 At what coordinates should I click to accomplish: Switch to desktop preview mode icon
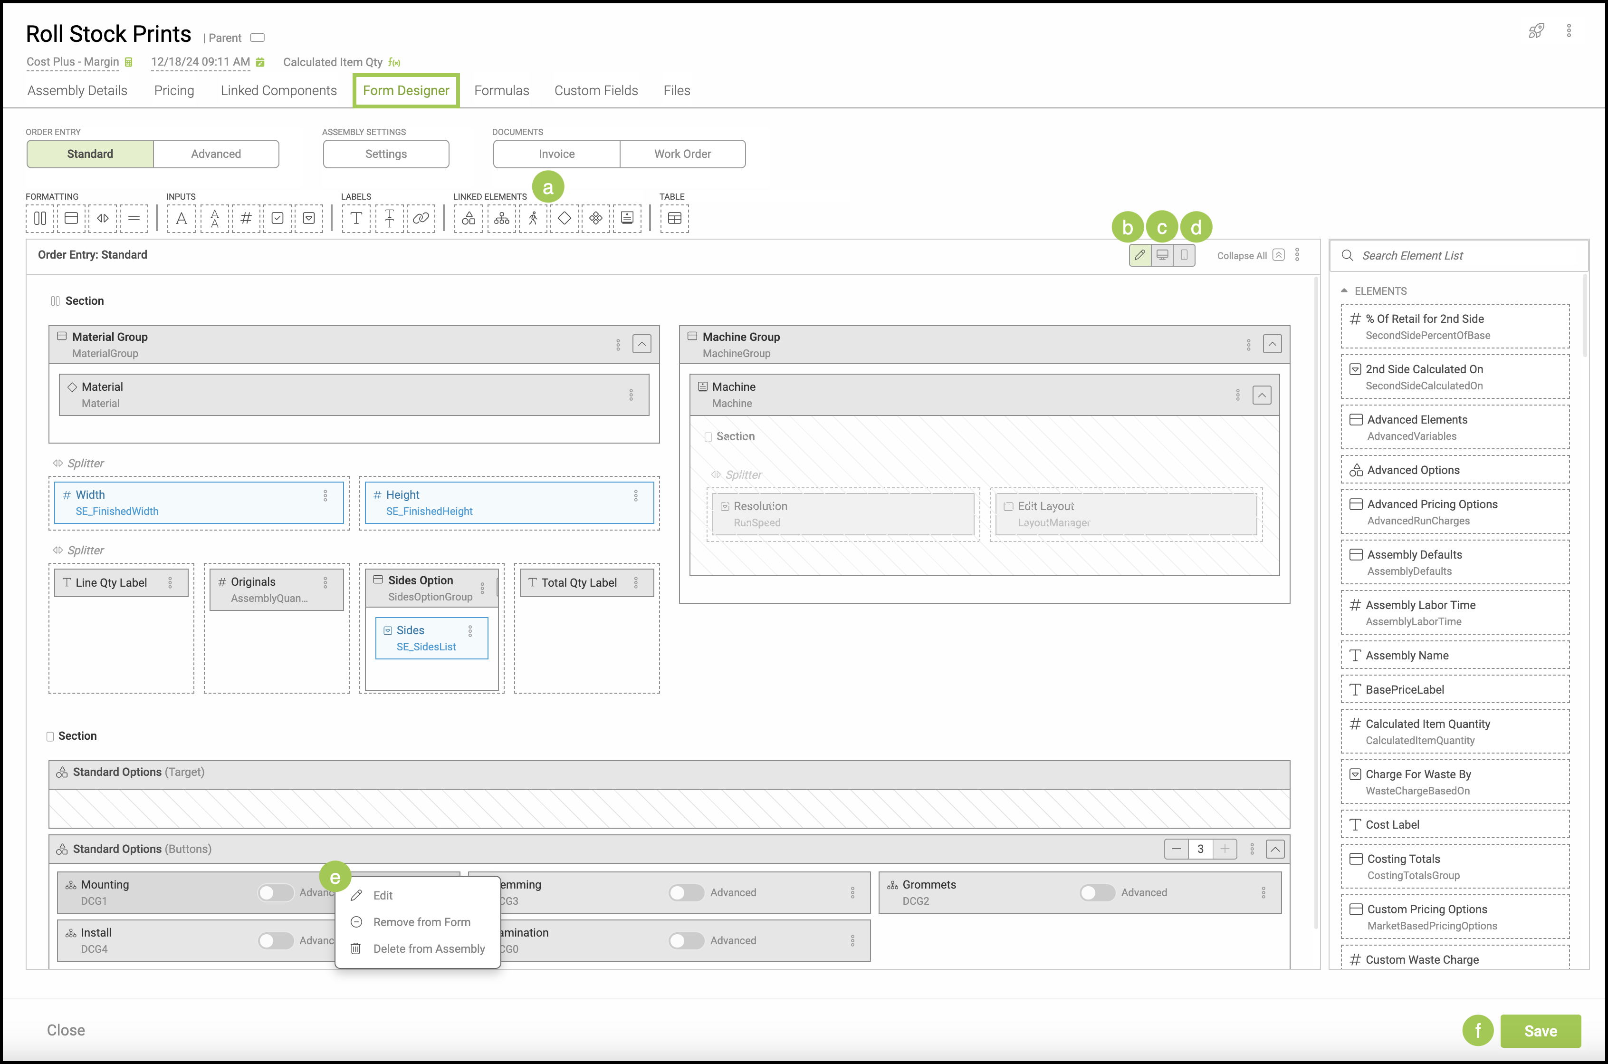click(x=1162, y=255)
